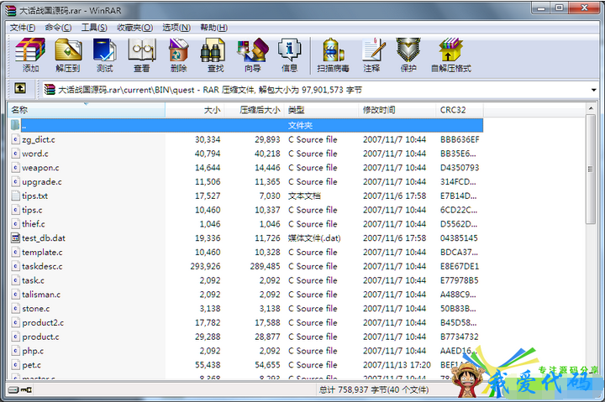
Task: Click the file icon of taskdesc.c
Action: 15,266
